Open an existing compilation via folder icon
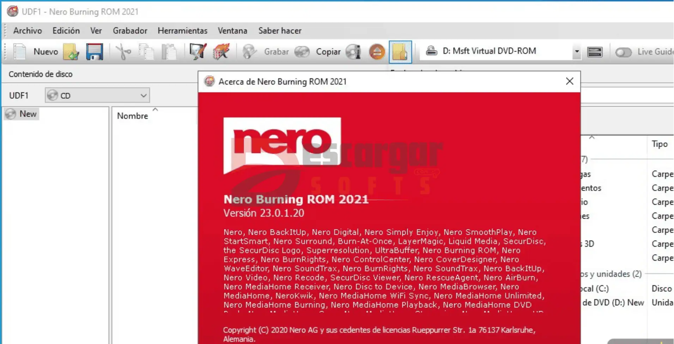Screen dimensions: 674x344 point(71,52)
